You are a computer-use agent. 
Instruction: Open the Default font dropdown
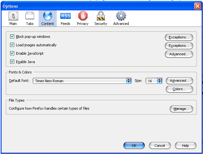(82, 81)
